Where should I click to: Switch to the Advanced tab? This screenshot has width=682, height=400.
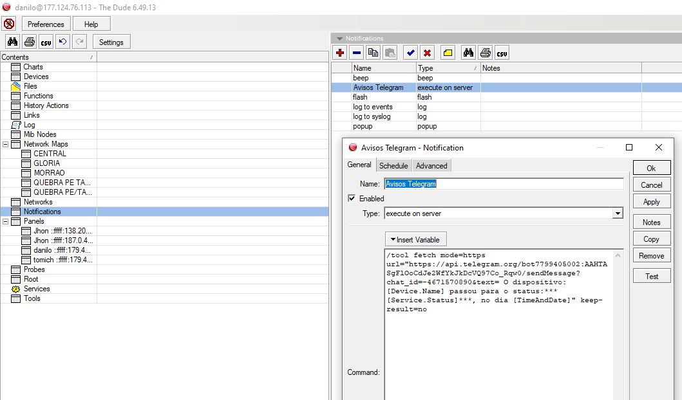tap(431, 165)
